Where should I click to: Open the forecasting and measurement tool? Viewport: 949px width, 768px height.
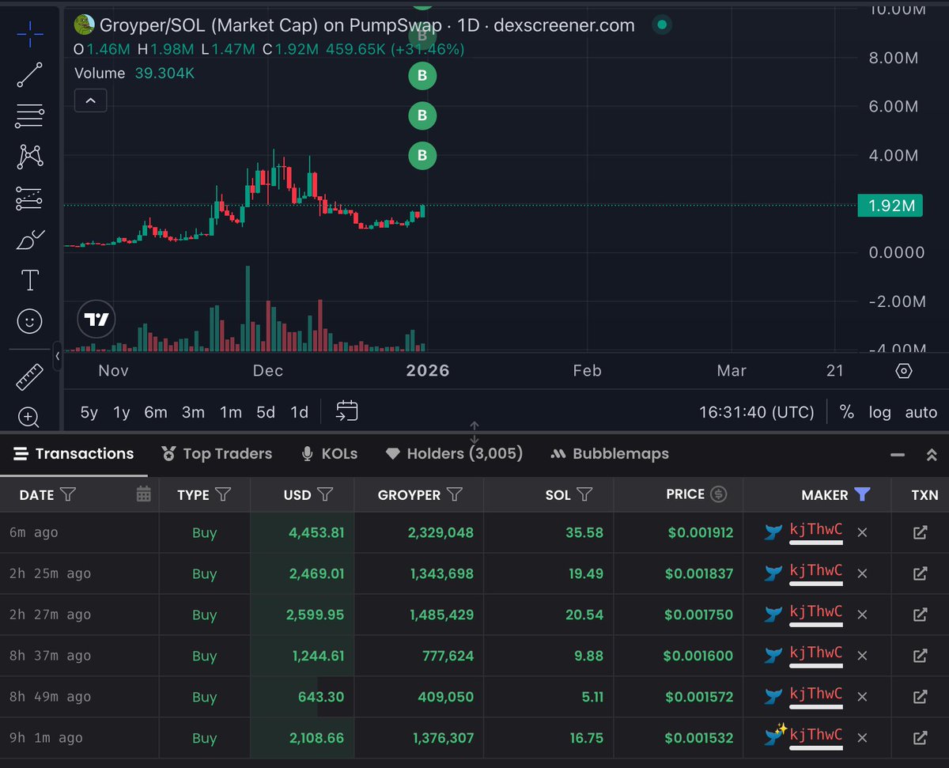(x=30, y=198)
